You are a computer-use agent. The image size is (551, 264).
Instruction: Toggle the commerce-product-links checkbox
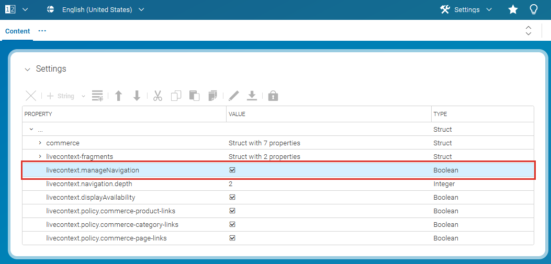pos(232,211)
